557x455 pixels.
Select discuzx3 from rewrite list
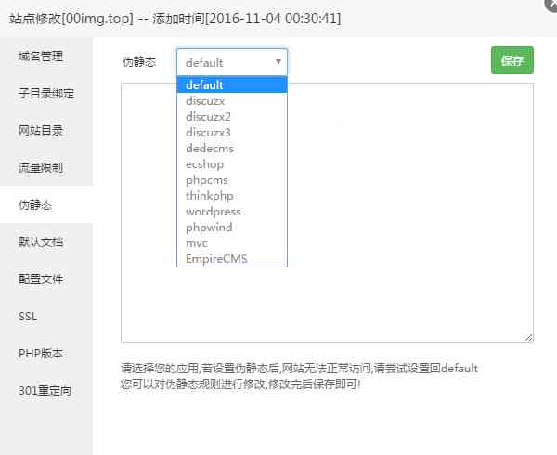pyautogui.click(x=231, y=133)
